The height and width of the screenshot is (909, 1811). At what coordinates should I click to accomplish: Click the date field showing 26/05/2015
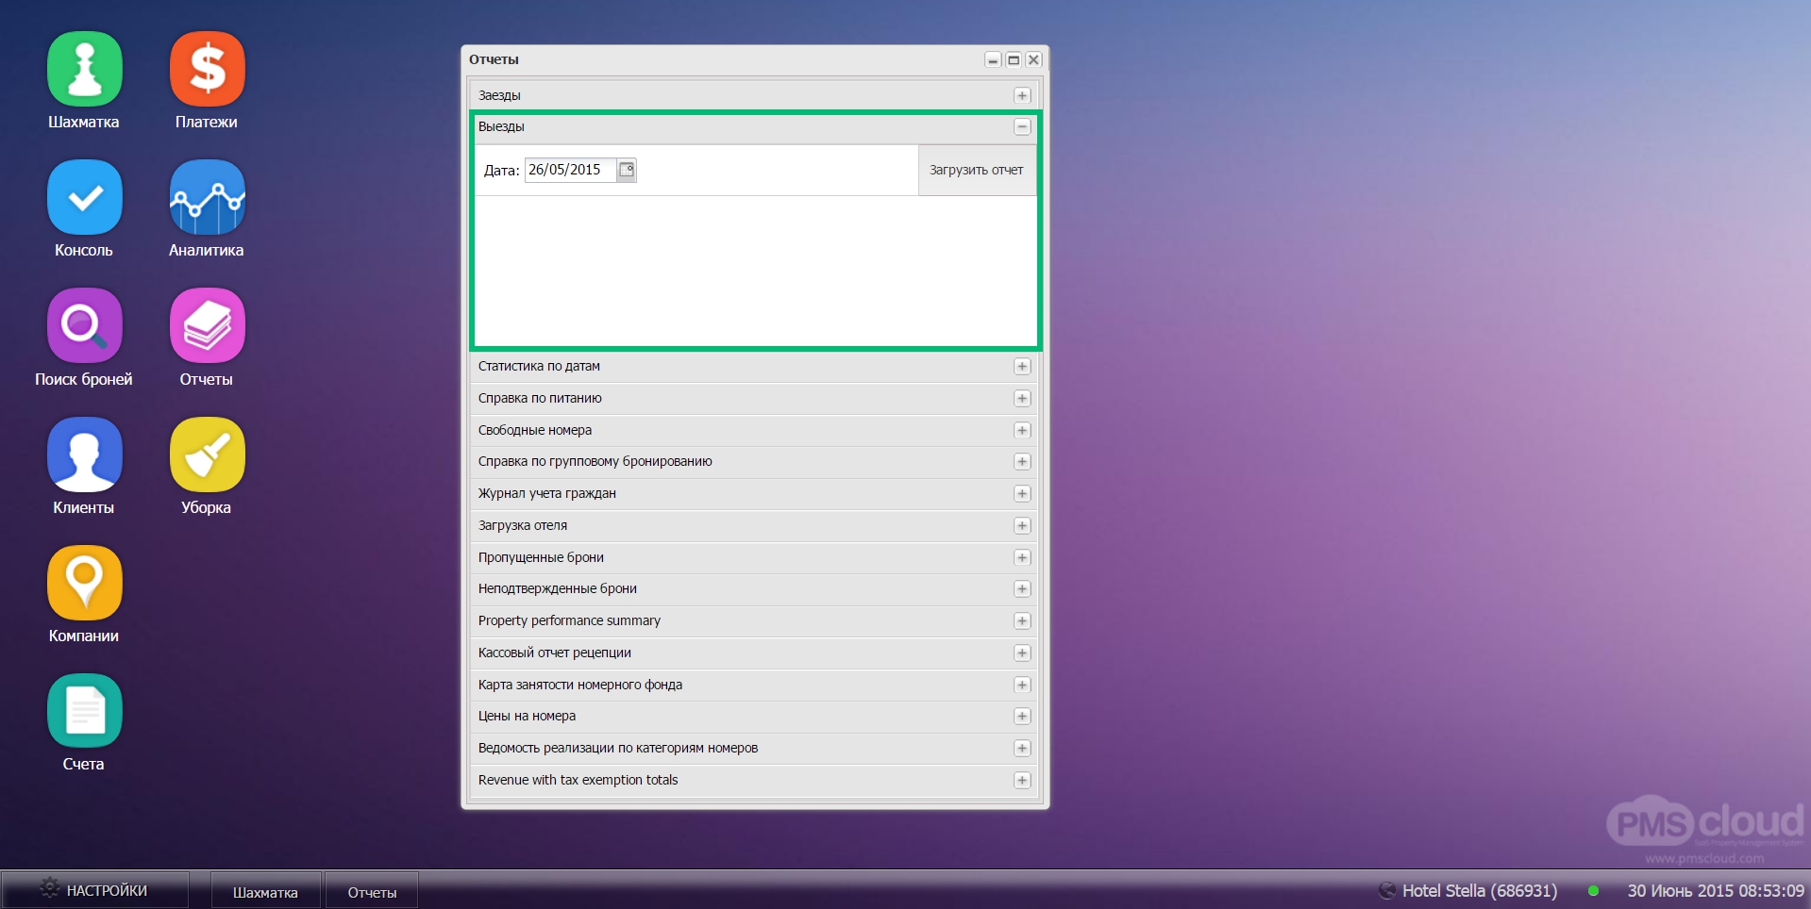click(570, 170)
